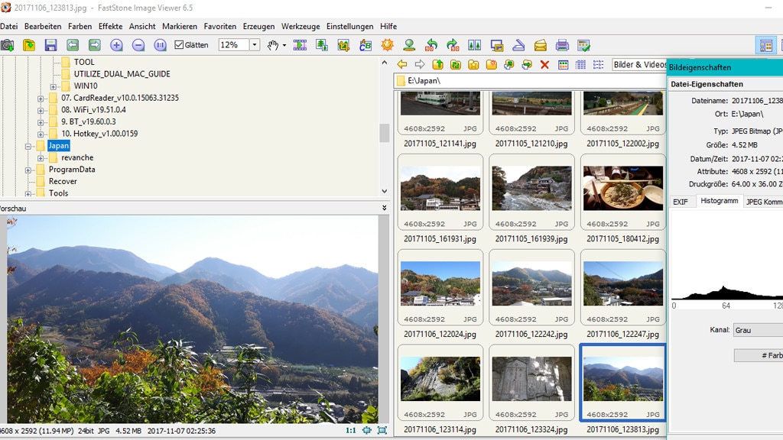Acquire an image from the scanner

tap(518, 45)
